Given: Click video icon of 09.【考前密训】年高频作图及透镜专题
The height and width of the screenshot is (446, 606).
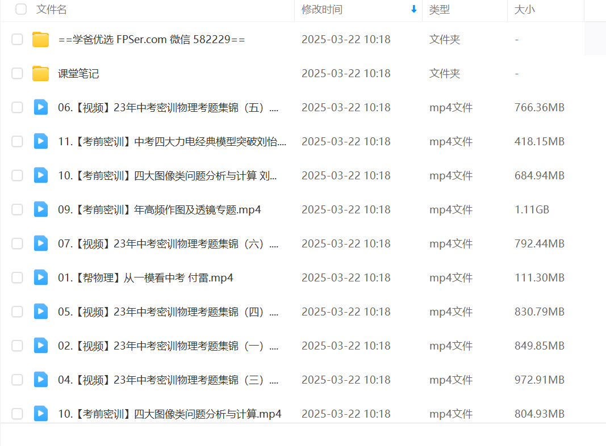Looking at the screenshot, I should pos(40,209).
